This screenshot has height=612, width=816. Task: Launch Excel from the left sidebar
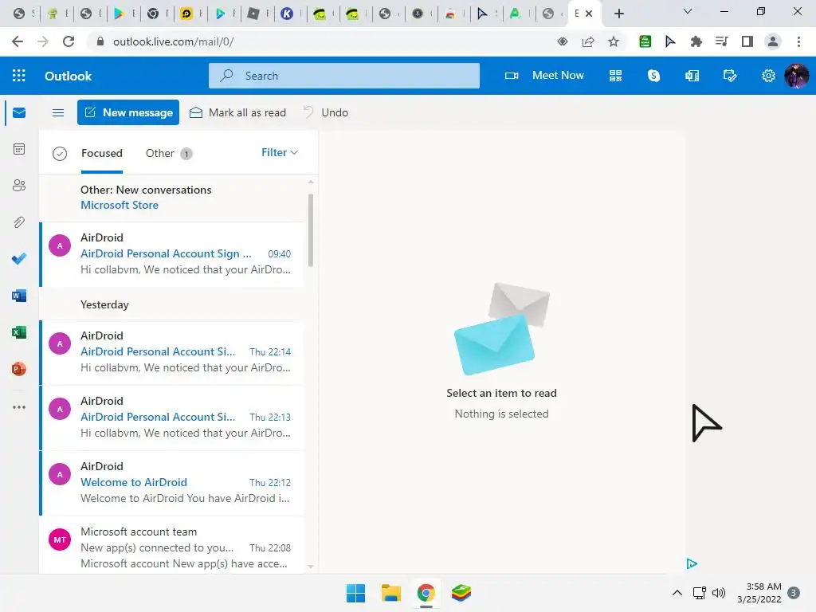19,332
